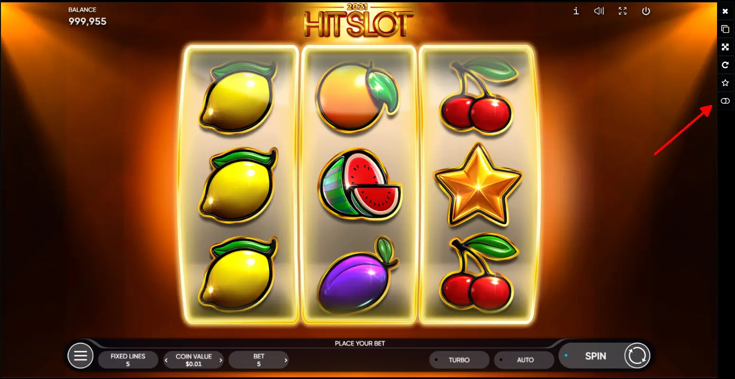Increase the coin value with the right arrow
The image size is (735, 379).
(x=221, y=361)
